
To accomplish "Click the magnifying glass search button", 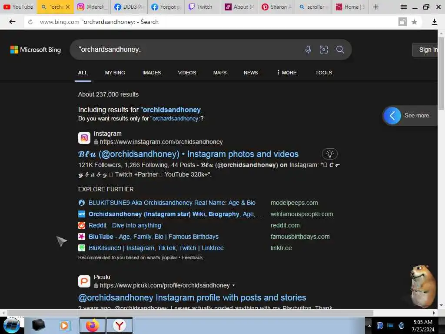I will coord(340,50).
